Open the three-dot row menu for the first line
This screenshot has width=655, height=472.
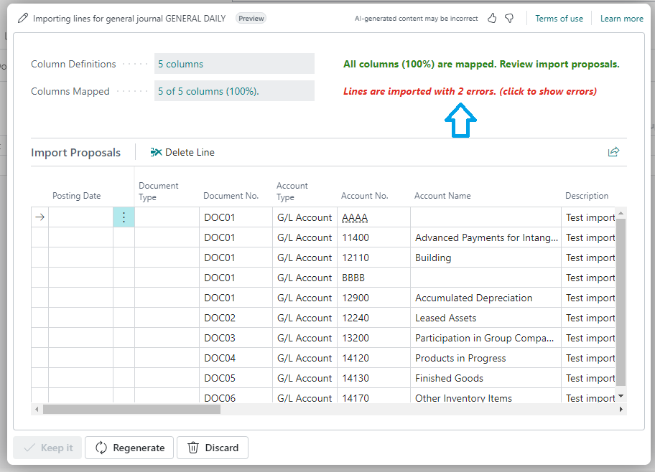point(124,217)
